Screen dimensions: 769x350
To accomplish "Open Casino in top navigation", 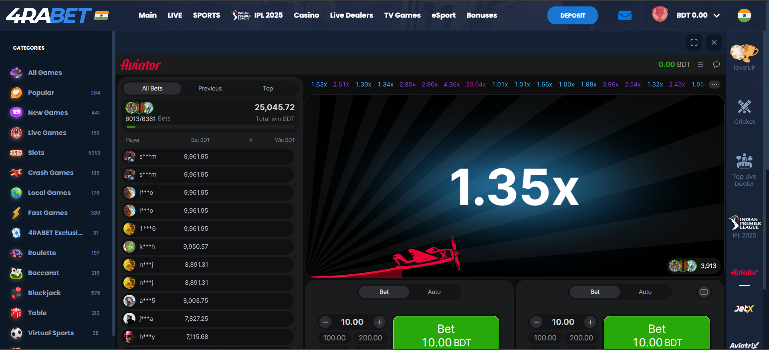I will coord(306,15).
